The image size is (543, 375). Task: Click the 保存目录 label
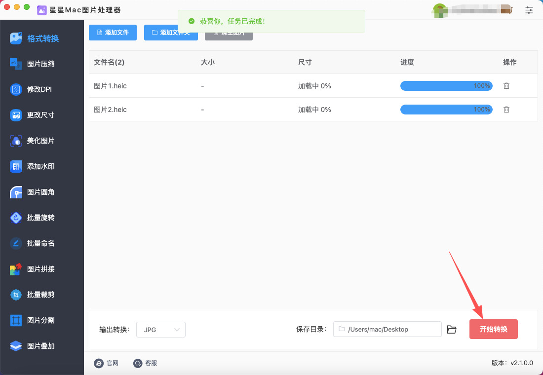pos(311,329)
